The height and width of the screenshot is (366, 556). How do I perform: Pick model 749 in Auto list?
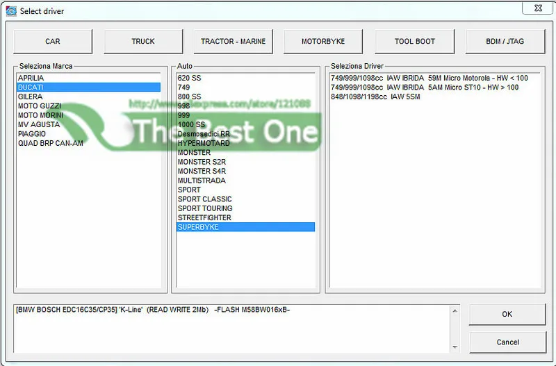coord(245,88)
